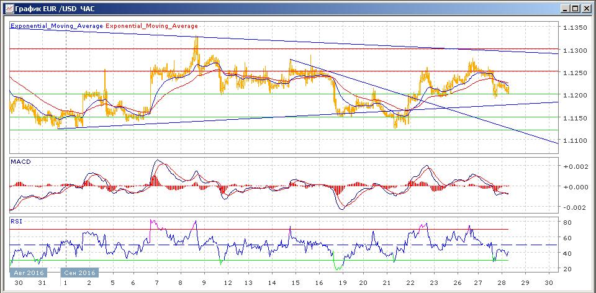Click the 1.1300 price axis label
Image resolution: width=596 pixels, height=293 pixels.
pos(576,50)
